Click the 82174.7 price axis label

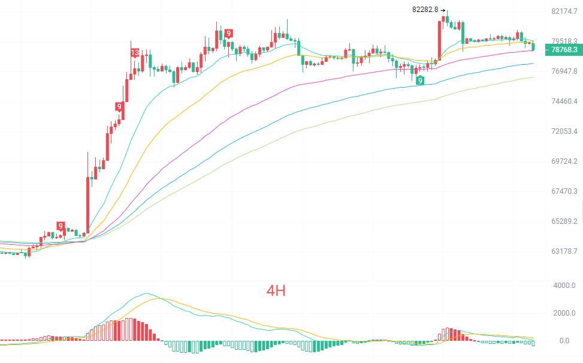point(564,11)
